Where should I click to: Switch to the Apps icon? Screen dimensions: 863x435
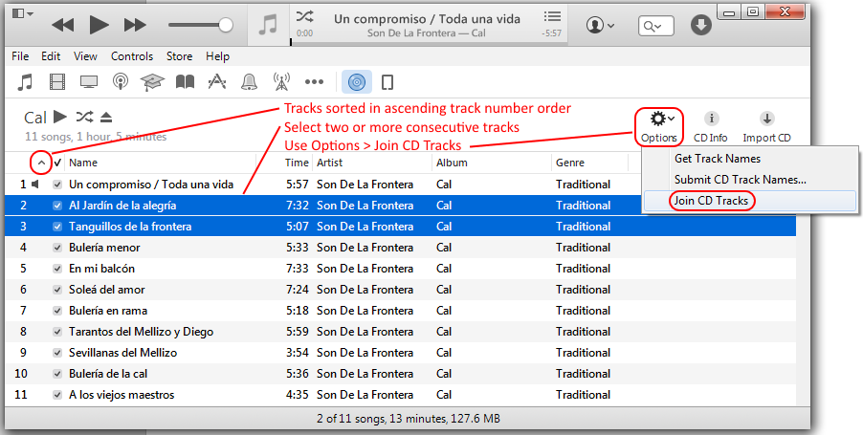(x=217, y=82)
